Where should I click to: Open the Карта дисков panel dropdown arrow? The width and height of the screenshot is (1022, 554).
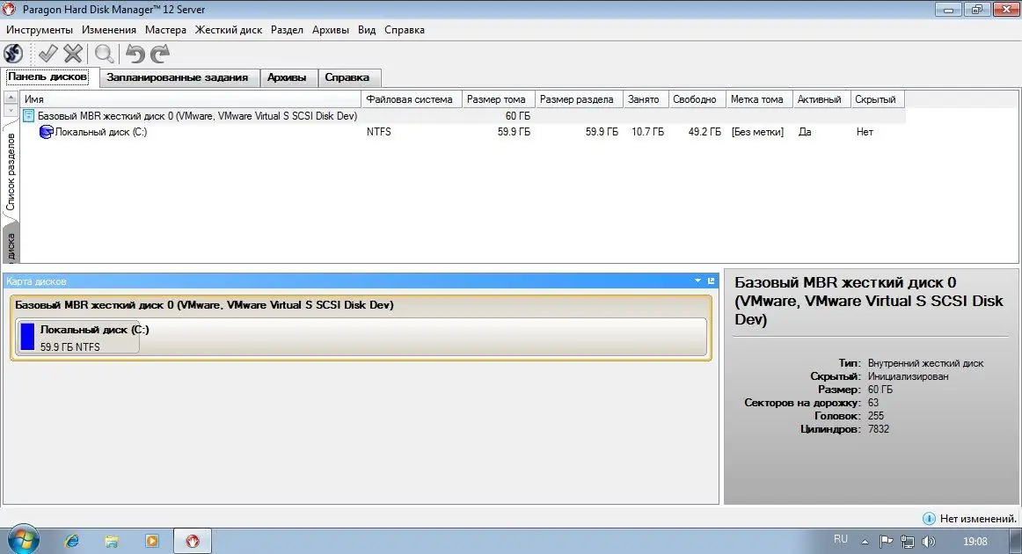click(x=698, y=281)
